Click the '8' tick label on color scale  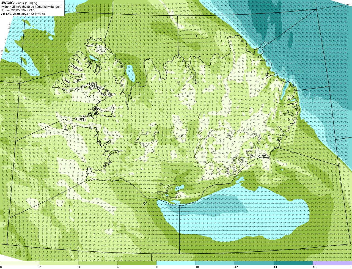coord(157,267)
